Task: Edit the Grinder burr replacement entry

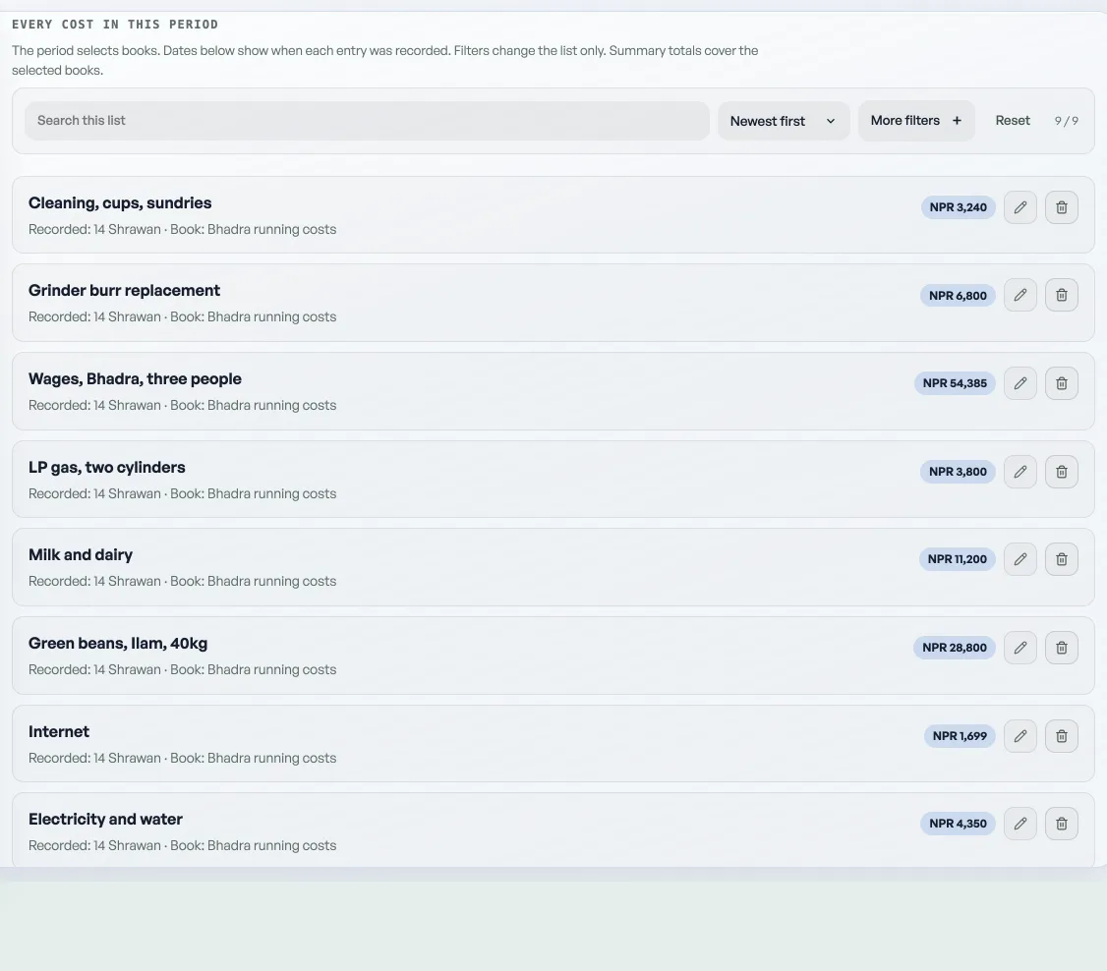Action: point(1020,295)
